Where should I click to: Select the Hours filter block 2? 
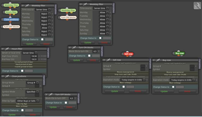click(11, 12)
